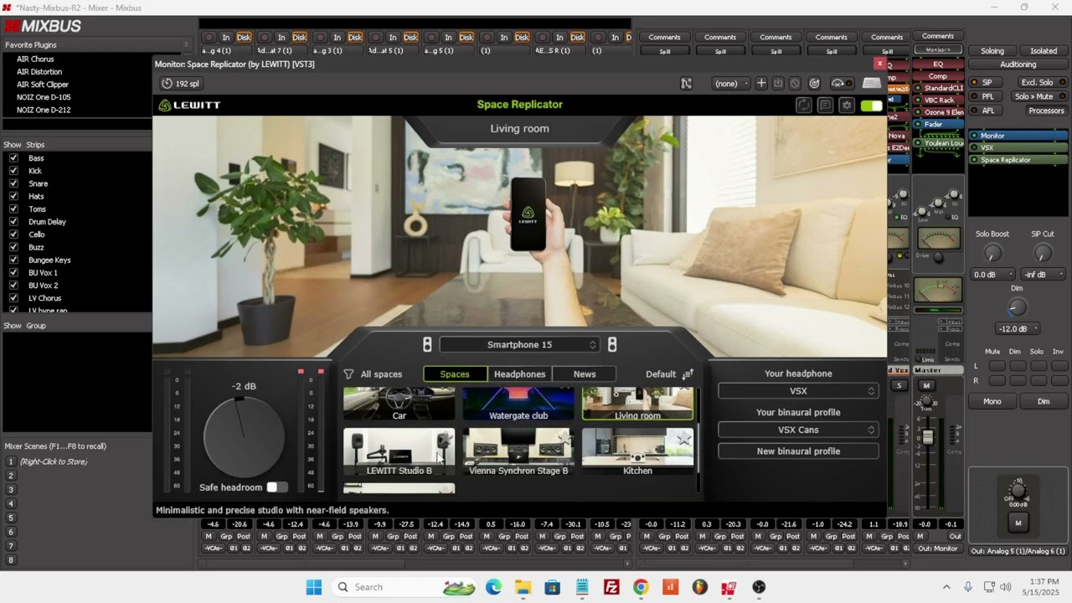Click the Space Replicator refresh icon
The image size is (1072, 603).
pyautogui.click(x=804, y=105)
